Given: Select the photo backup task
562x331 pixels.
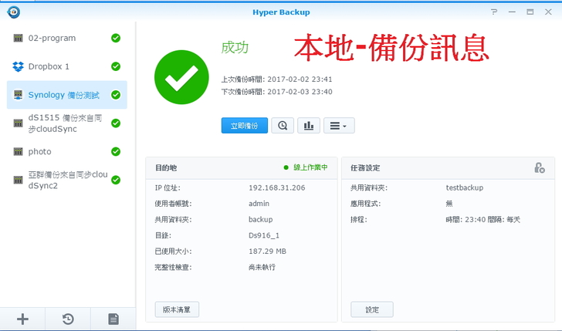Looking at the screenshot, I should point(66,151).
